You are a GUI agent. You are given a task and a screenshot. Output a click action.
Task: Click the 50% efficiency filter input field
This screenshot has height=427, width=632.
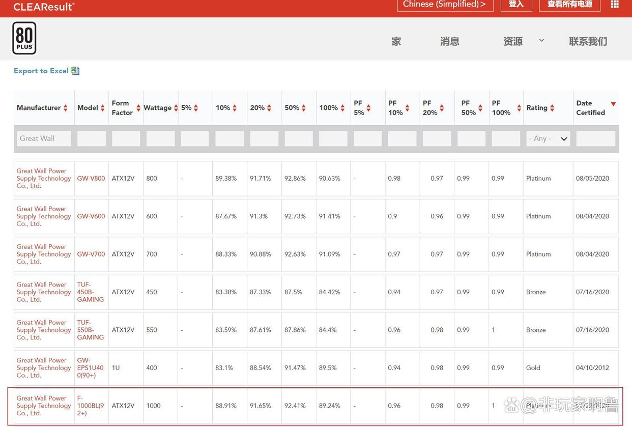(x=299, y=138)
